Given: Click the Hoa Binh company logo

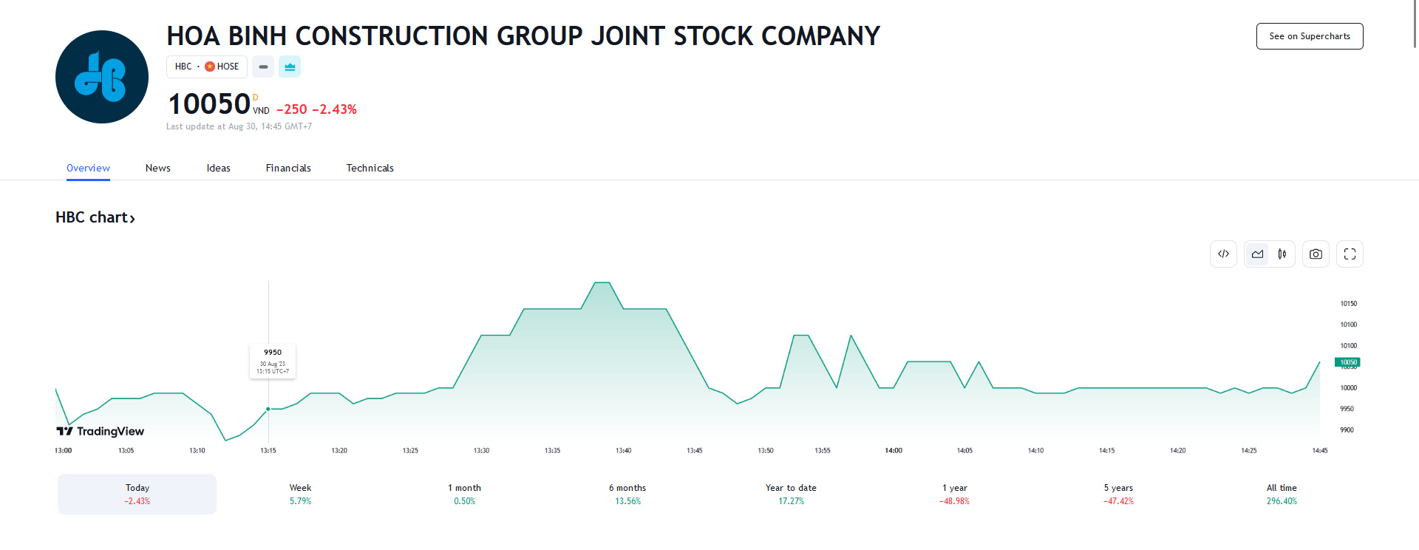Looking at the screenshot, I should (x=102, y=77).
